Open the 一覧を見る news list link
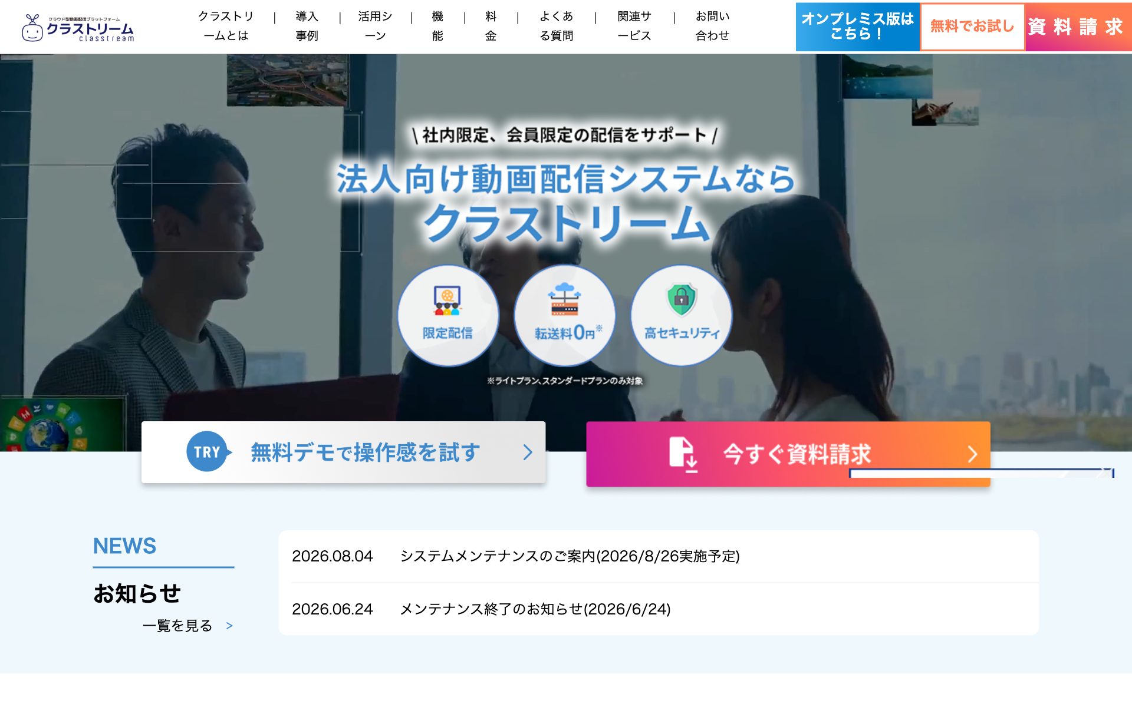The width and height of the screenshot is (1132, 707). coord(177,626)
